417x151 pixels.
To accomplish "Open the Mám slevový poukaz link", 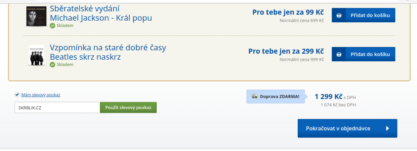I will (41, 95).
